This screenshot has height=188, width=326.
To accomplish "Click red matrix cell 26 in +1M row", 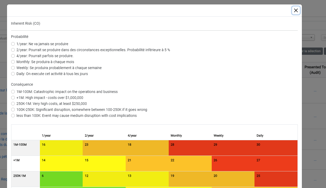I will pyautogui.click(x=233, y=163).
